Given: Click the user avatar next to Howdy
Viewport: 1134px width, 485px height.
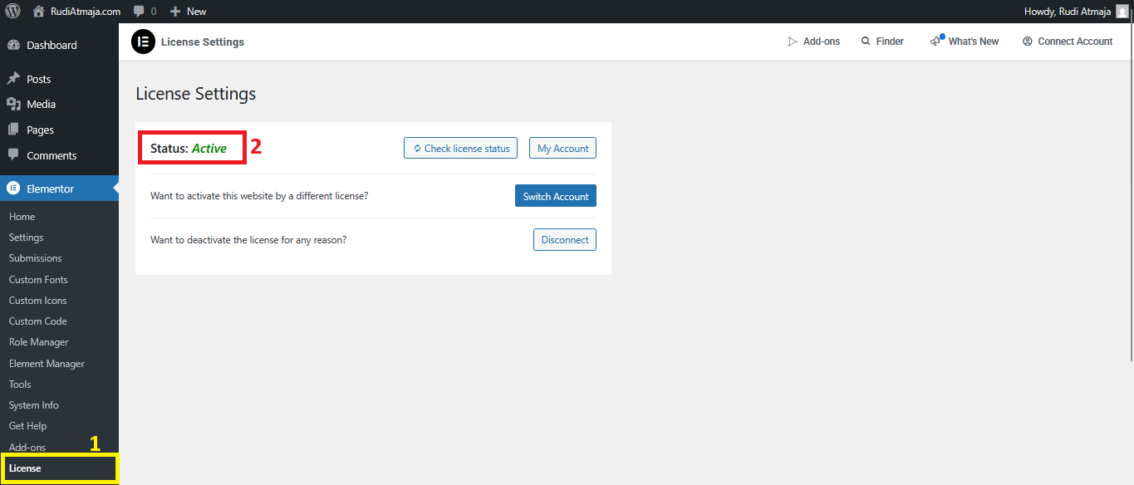Looking at the screenshot, I should pyautogui.click(x=1122, y=12).
